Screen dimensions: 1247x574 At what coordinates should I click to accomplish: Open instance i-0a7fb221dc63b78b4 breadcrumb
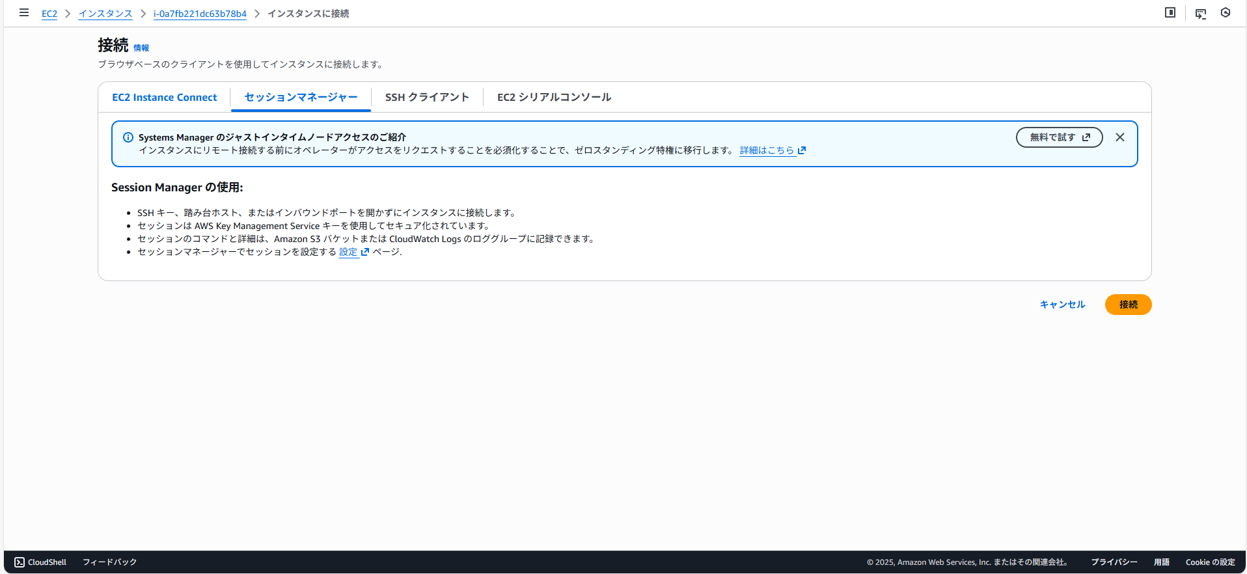click(200, 14)
